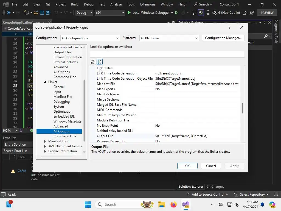This screenshot has width=281, height=211.
Task: Open the Debug menu
Action: click(89, 4)
